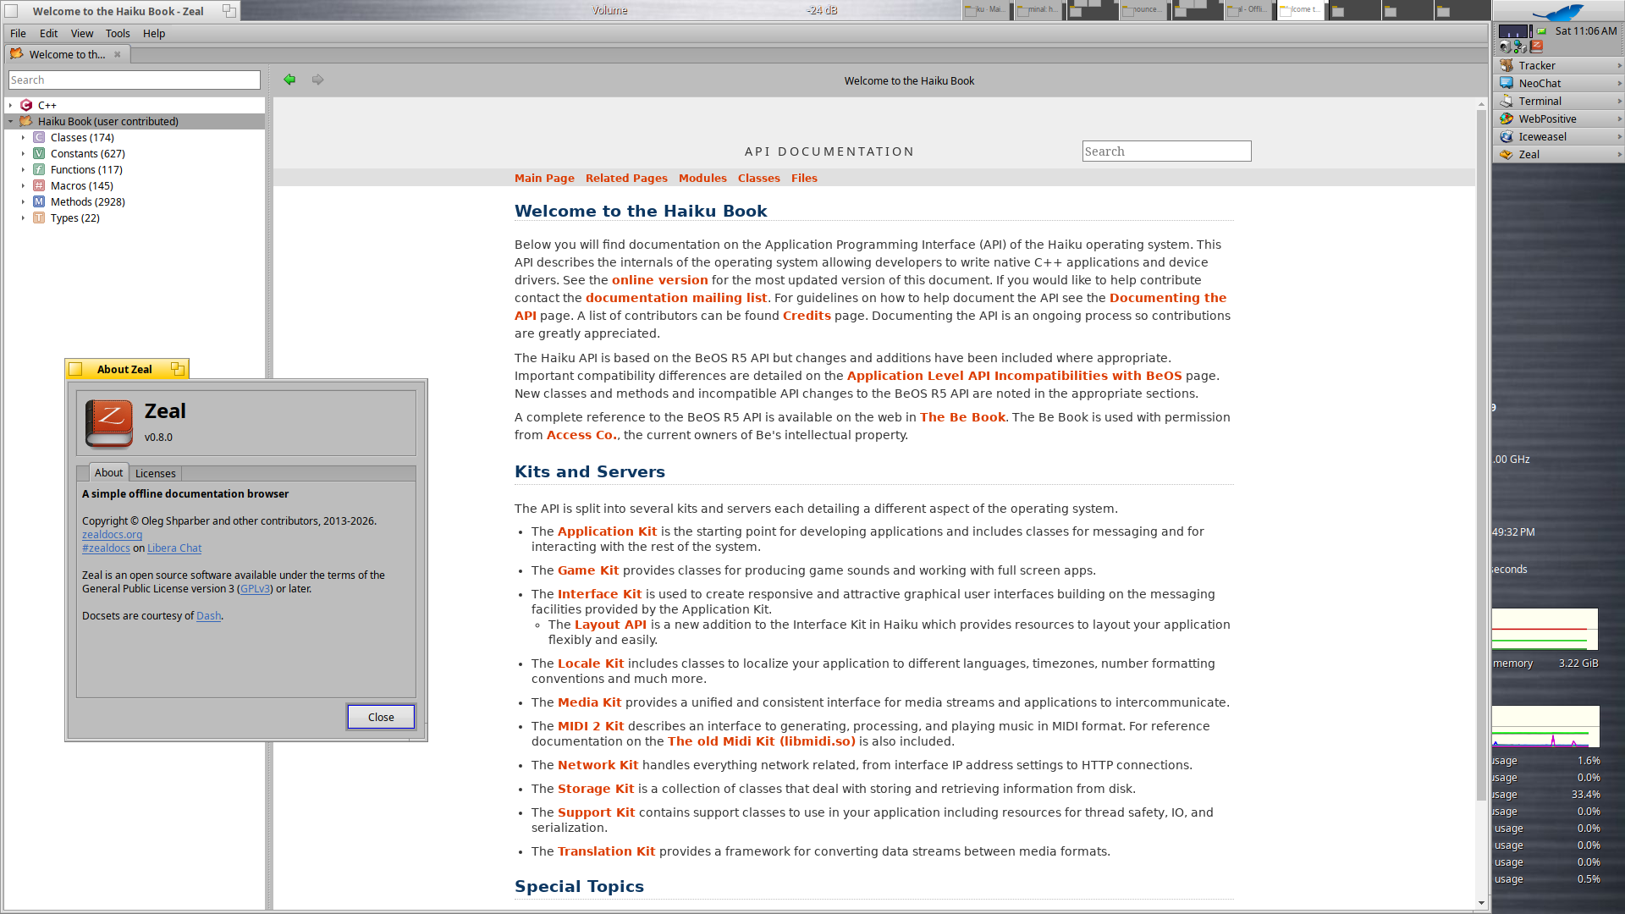This screenshot has width=1625, height=914.
Task: Click the Functions 'f' icon
Action: point(39,169)
